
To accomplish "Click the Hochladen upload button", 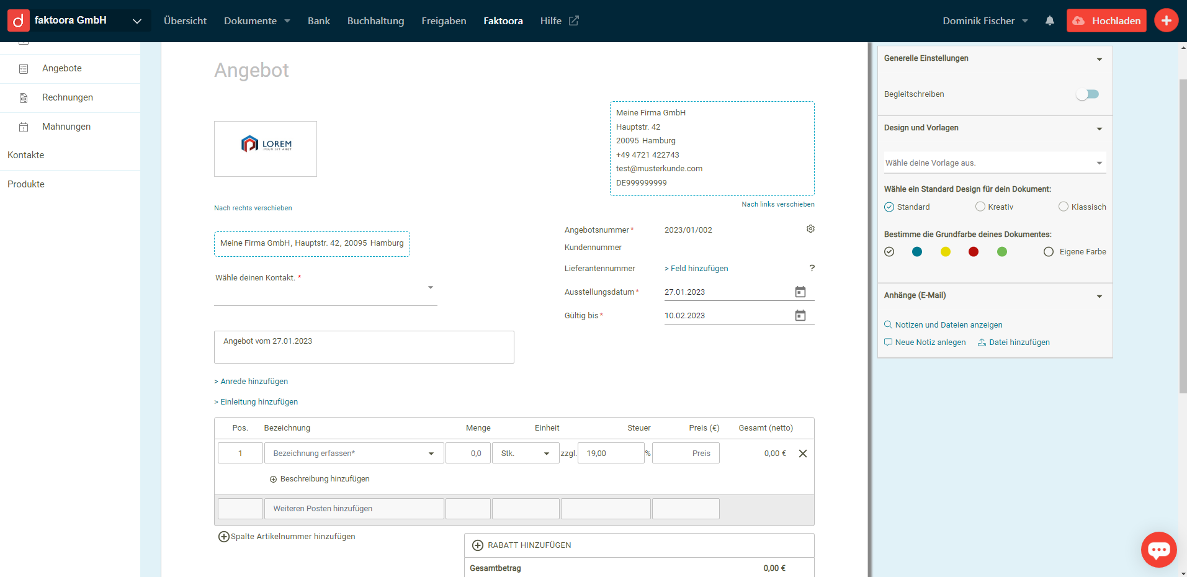I will click(x=1106, y=20).
